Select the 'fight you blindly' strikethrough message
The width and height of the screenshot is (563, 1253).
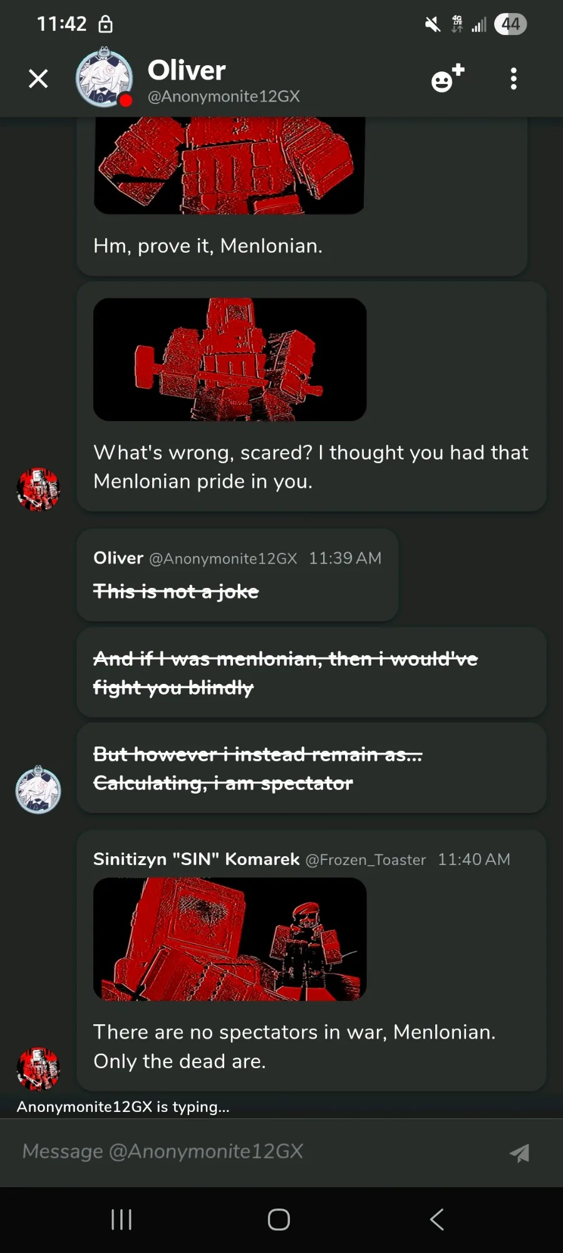coord(311,673)
